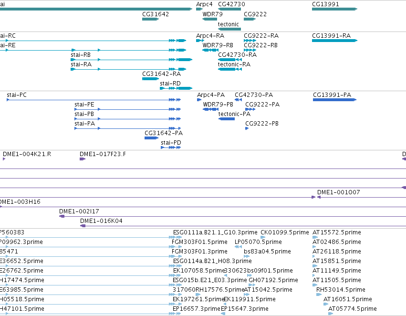This screenshot has height=316, width=406.
Task: Click the CG13991-PA protein bar
Action: [x=334, y=100]
